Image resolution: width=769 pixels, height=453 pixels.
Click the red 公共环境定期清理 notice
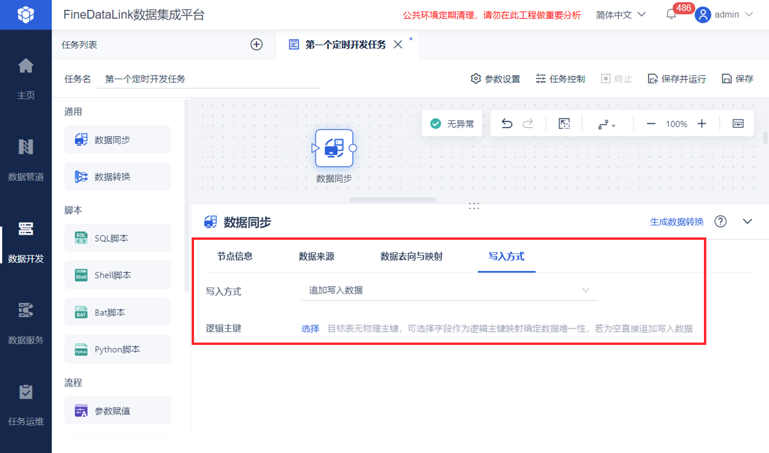492,15
